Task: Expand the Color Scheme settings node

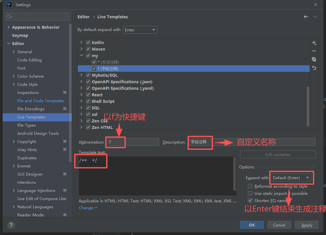Action: tap(14, 76)
